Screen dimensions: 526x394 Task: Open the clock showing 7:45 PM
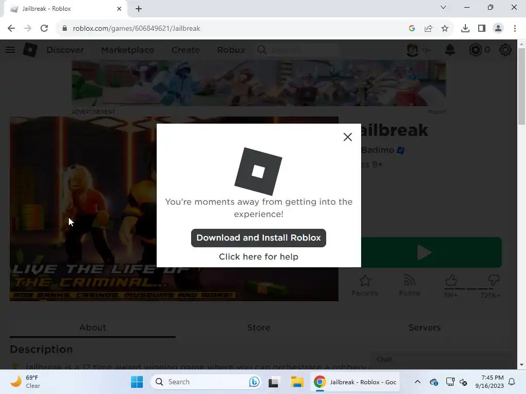coord(490,382)
